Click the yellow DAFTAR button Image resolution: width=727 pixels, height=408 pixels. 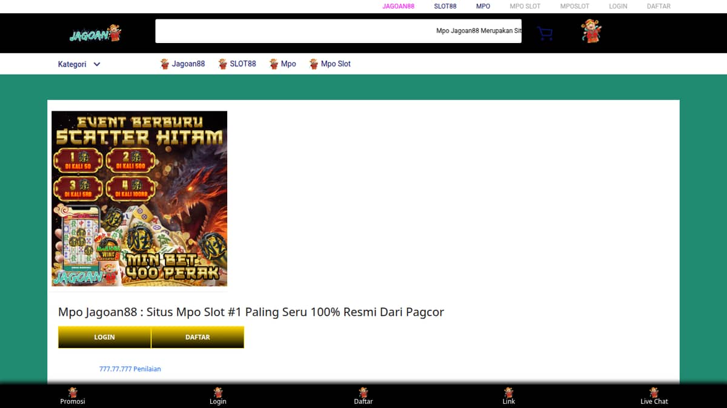198,337
